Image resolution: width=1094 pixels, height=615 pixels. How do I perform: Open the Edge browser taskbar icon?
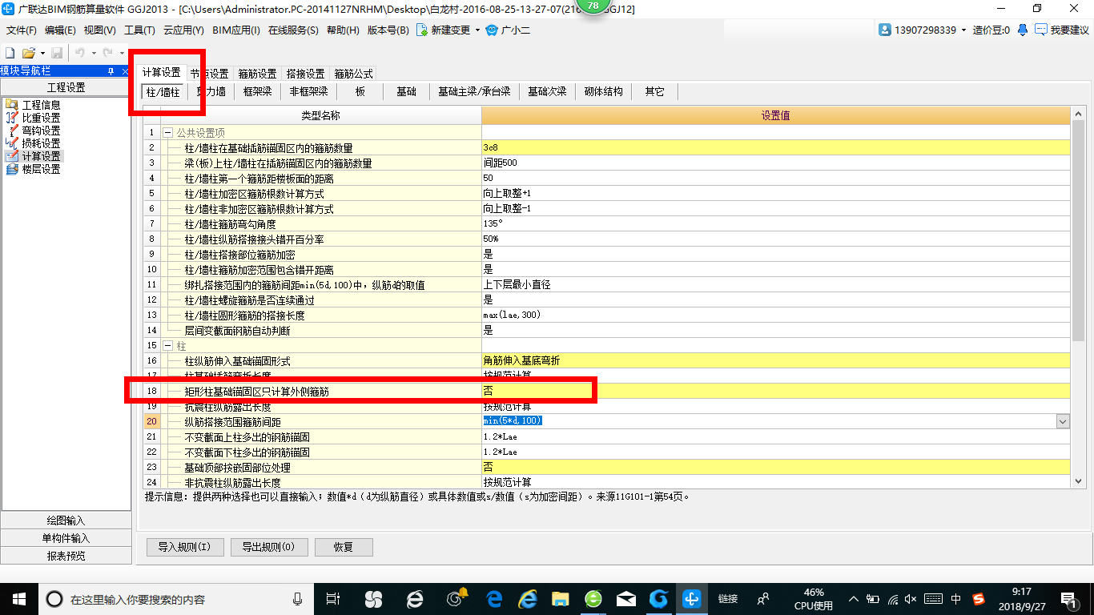click(495, 598)
